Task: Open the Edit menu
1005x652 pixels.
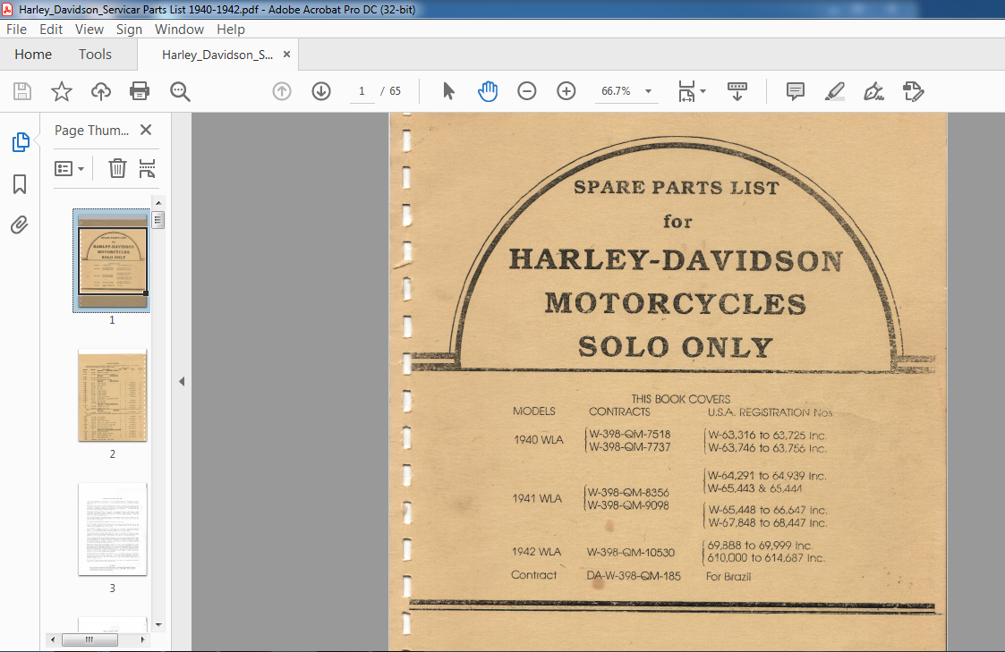Action: (51, 30)
